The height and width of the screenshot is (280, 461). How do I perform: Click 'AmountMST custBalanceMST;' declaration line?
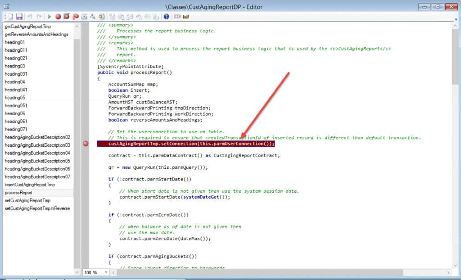143,102
